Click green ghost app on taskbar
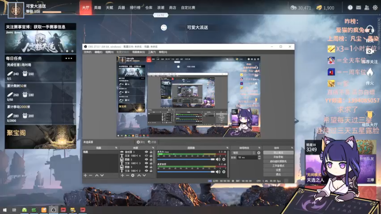Screen dimensions: 381x214 pyautogui.click(x=24, y=210)
